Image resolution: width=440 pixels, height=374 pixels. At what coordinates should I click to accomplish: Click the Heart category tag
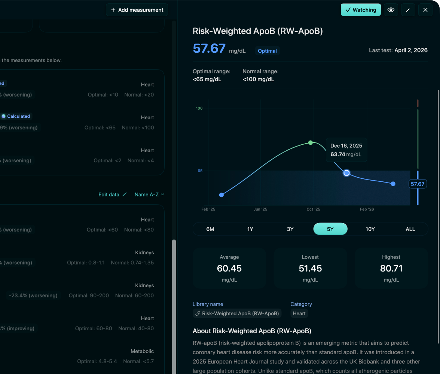point(299,313)
